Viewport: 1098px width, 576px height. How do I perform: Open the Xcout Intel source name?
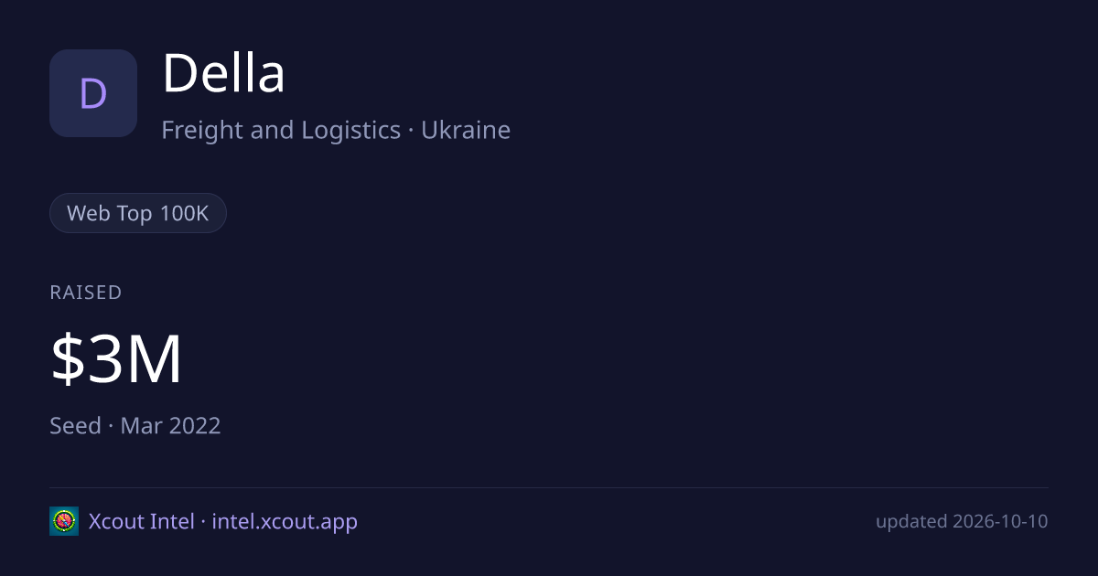pos(142,521)
